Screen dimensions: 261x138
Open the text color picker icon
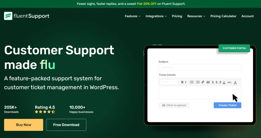(x=235, y=82)
